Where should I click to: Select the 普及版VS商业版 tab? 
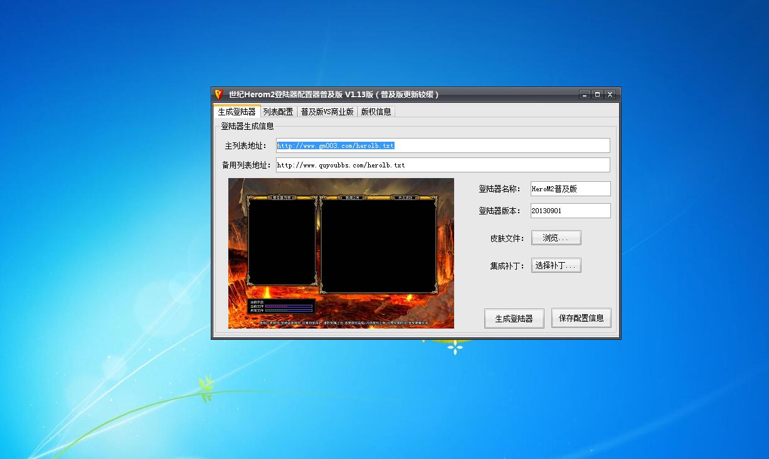[x=327, y=112]
